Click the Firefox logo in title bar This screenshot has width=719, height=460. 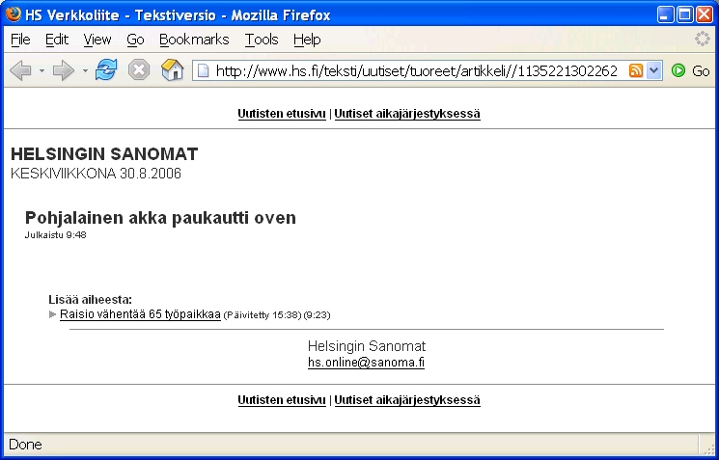13,14
